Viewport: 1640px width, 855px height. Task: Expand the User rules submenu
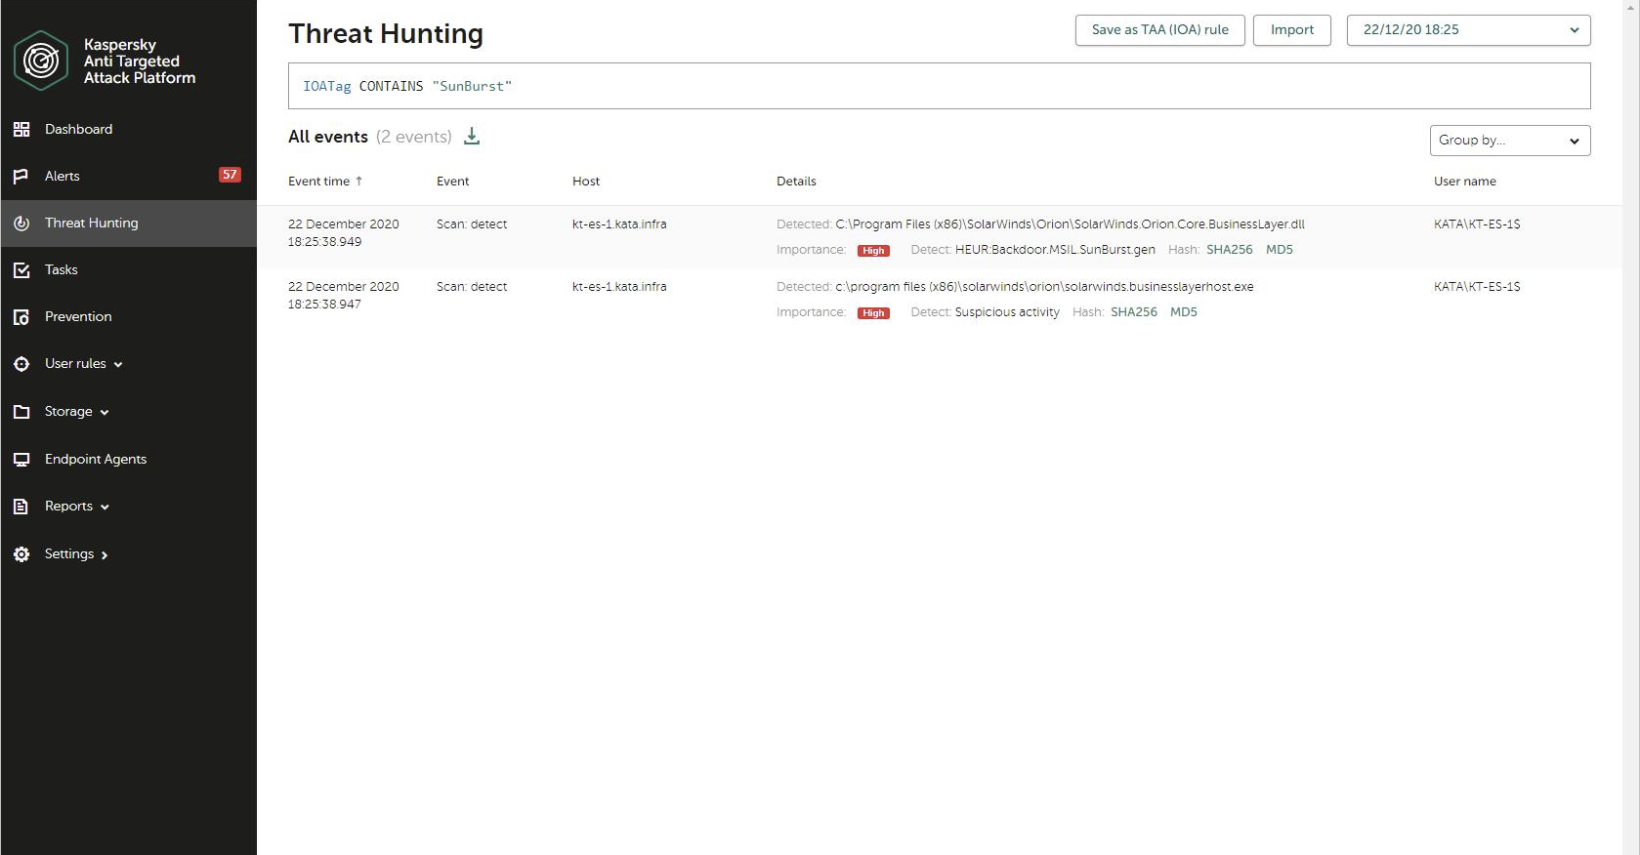pos(118,364)
